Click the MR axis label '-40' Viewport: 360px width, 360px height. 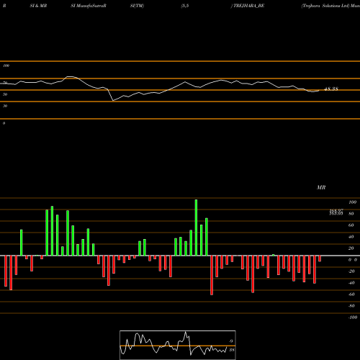point(351,283)
